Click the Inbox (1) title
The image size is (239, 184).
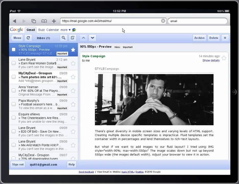tap(43, 38)
